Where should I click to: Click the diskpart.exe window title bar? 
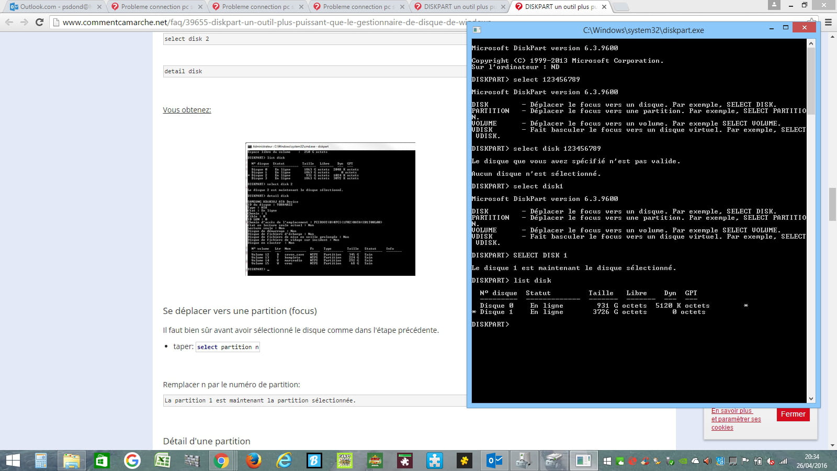[643, 30]
